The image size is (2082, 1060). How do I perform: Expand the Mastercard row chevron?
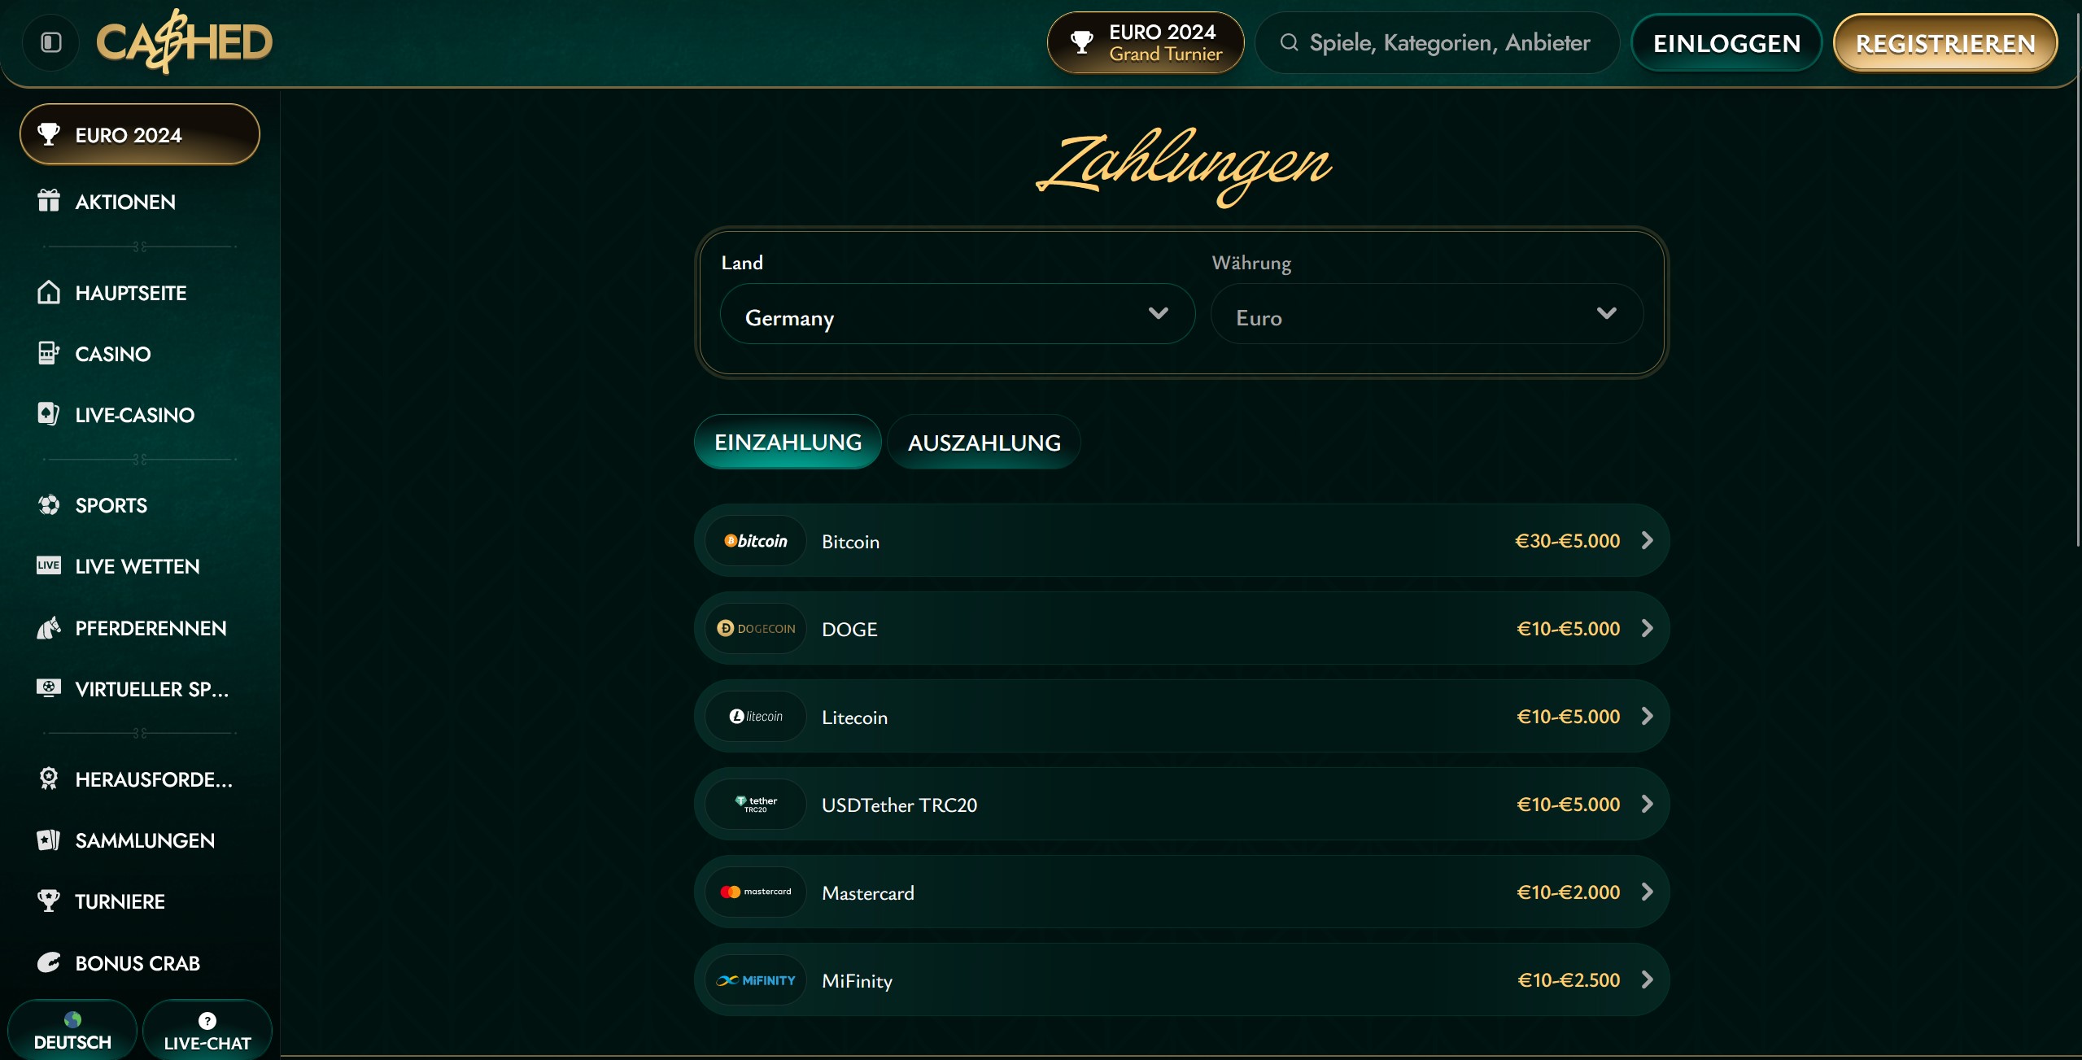1647,892
